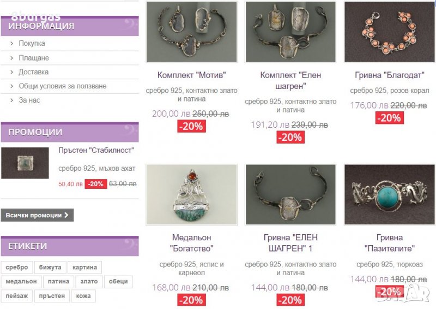Open the turquoise Гривна "Пазителите" image
Viewport: 436px width, 309px height.
[x=390, y=194]
